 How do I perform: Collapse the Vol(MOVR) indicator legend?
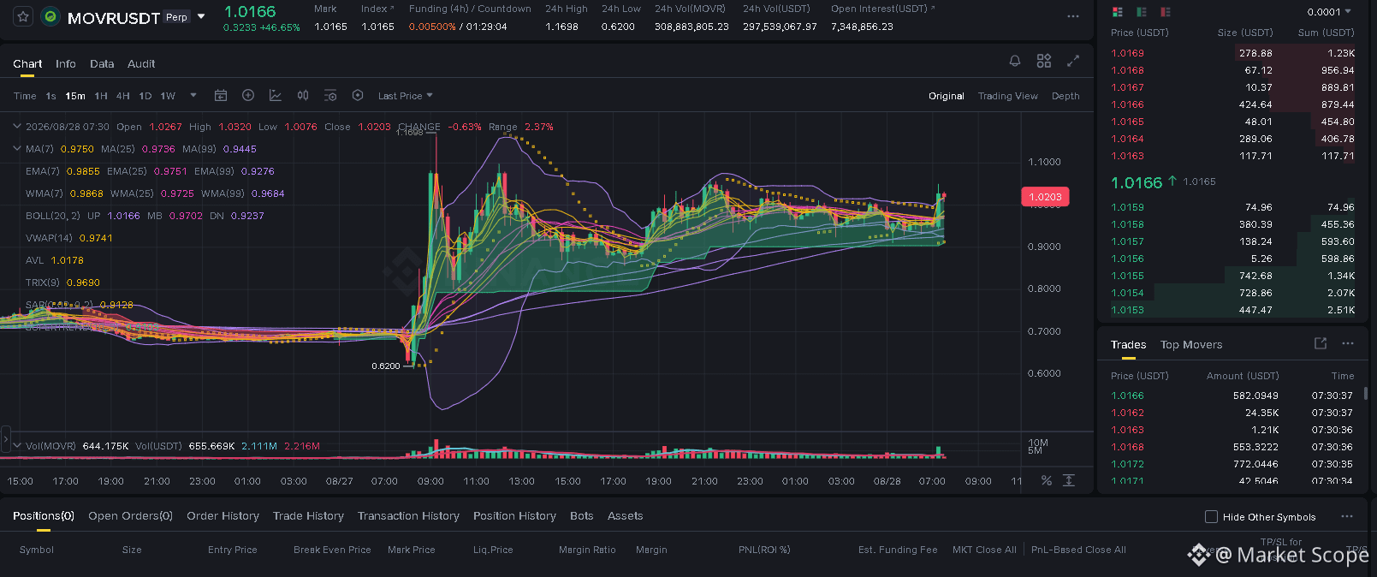(x=16, y=445)
